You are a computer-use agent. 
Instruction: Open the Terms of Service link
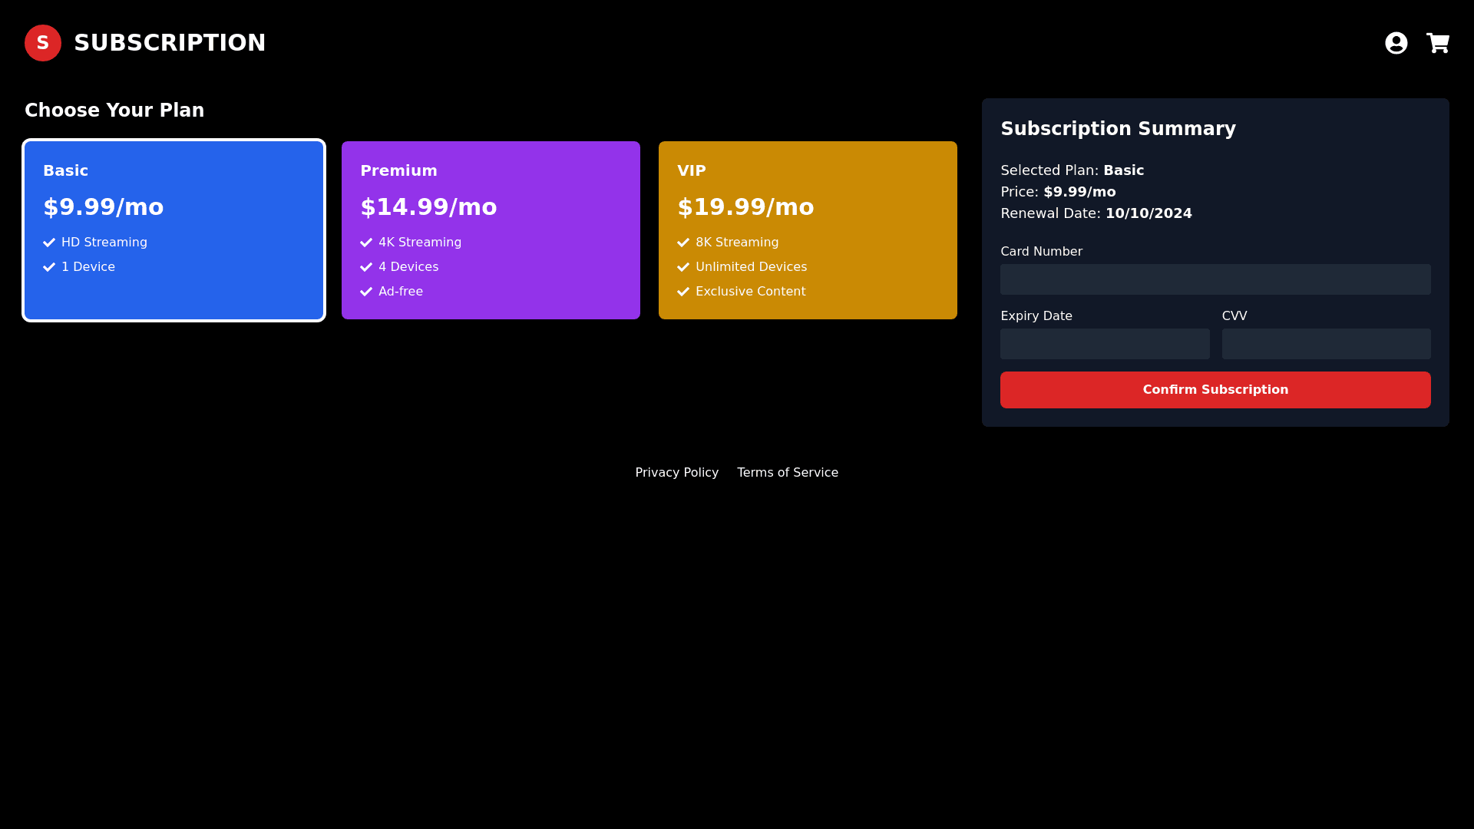point(788,473)
